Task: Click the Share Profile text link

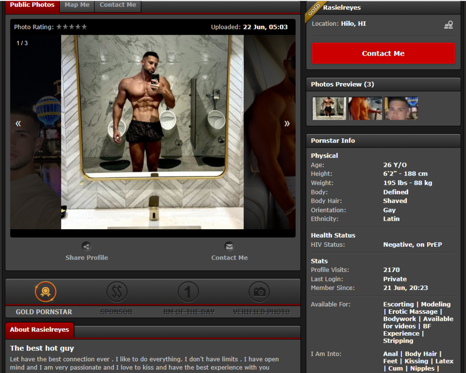Action: [87, 258]
